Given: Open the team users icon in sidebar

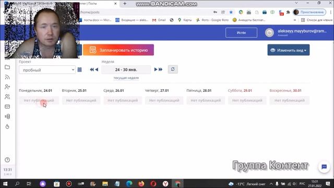Looking at the screenshot, I should 7,97.
